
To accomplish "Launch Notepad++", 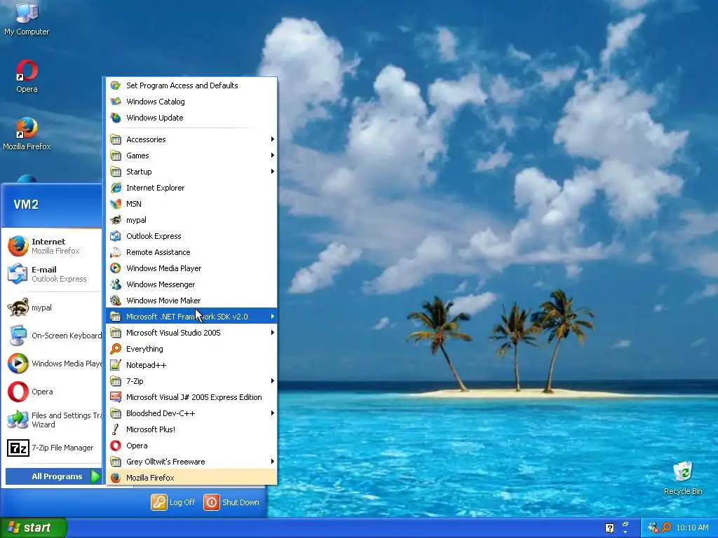I will tap(191, 364).
